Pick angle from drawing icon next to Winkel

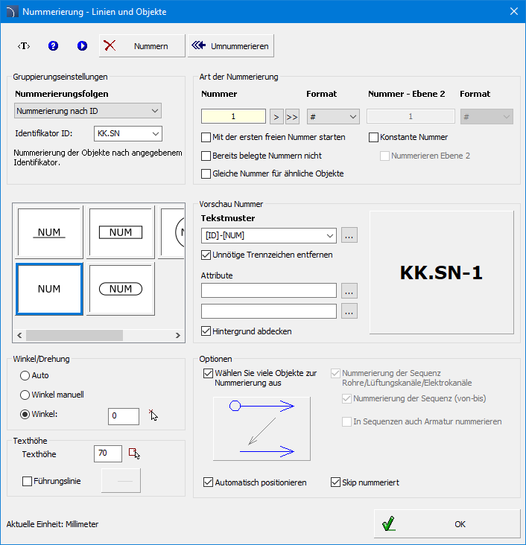click(x=153, y=415)
